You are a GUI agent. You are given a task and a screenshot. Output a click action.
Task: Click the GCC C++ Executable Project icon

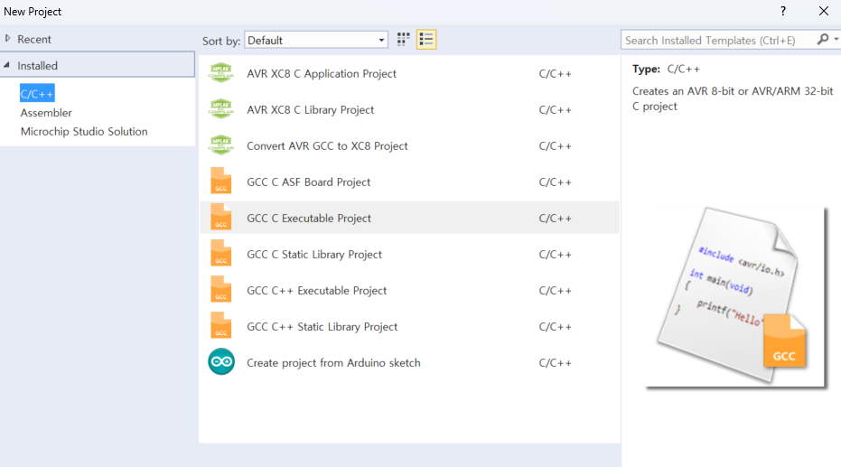(x=221, y=290)
